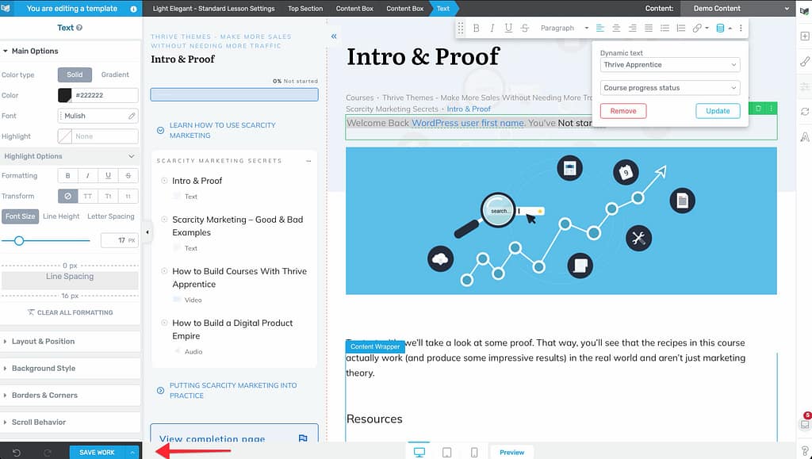Viewport: 812px width, 459px height.
Task: Open the Course progress status dropdown
Action: (x=669, y=88)
